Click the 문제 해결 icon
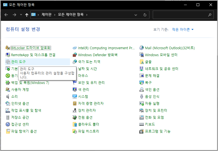This screenshot has width=218, height=151. click(141, 76)
